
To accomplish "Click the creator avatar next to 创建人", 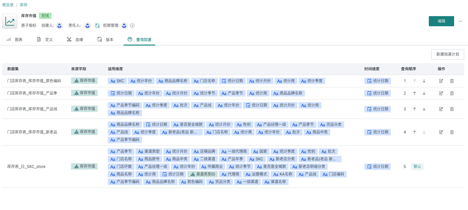I will click(59, 26).
